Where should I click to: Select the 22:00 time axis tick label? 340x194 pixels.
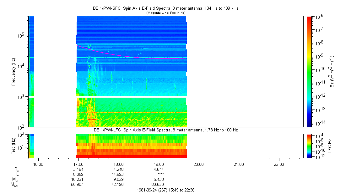tap(279, 164)
